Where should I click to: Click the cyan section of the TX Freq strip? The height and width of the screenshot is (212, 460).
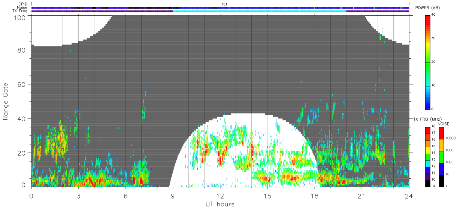(x=259, y=11)
